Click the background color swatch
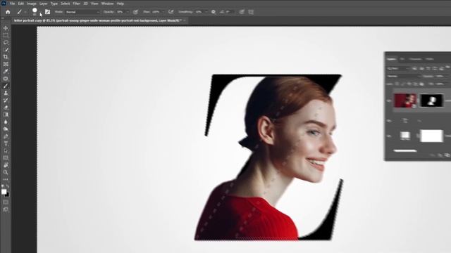This screenshot has width=451, height=253. [x=7, y=195]
